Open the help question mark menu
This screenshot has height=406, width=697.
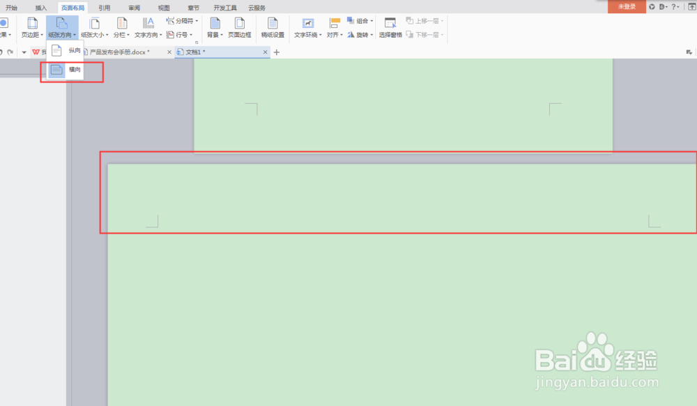click(675, 7)
